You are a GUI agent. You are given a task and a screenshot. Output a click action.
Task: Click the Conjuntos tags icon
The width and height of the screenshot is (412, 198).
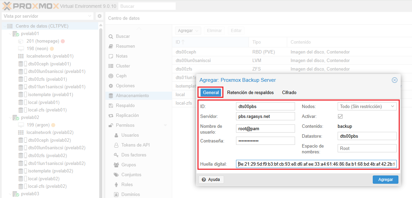(x=116, y=175)
